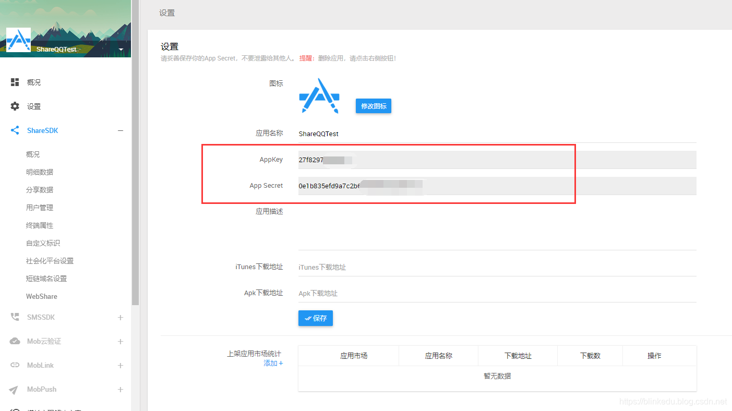Click the 应用名称 field containing ShareQQTest
This screenshot has width=732, height=411.
point(497,134)
